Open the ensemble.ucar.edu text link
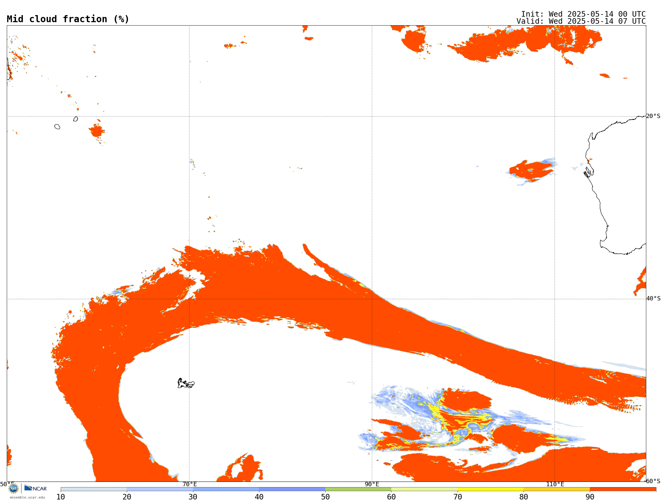666x501 pixels. coord(27,497)
